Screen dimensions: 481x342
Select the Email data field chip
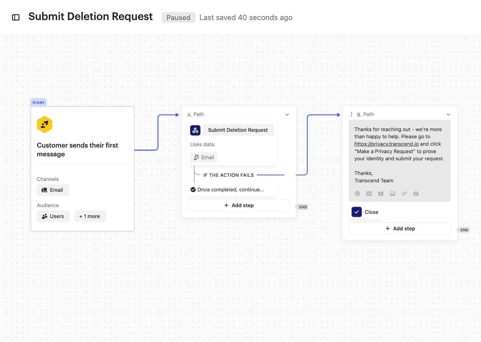pos(203,157)
